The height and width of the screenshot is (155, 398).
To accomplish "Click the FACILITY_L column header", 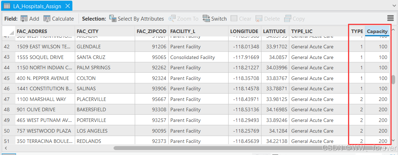I will tap(198, 31).
